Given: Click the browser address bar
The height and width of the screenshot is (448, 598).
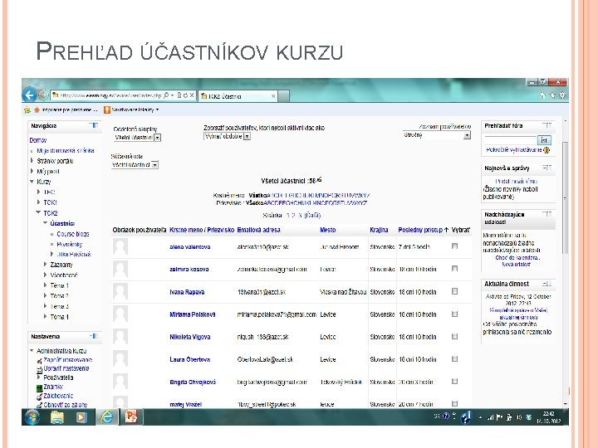Looking at the screenshot, I should [x=110, y=95].
